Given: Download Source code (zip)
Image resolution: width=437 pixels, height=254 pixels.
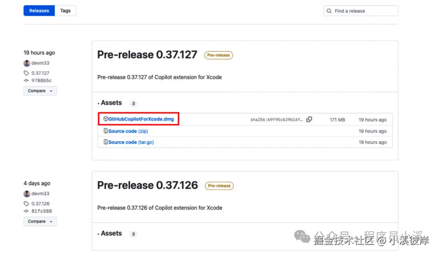Looking at the screenshot, I should tap(128, 131).
